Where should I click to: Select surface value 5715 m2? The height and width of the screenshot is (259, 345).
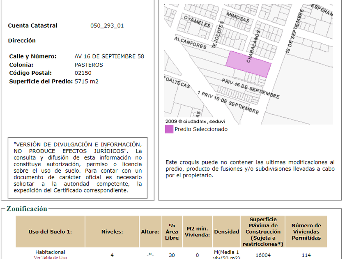coord(87,81)
